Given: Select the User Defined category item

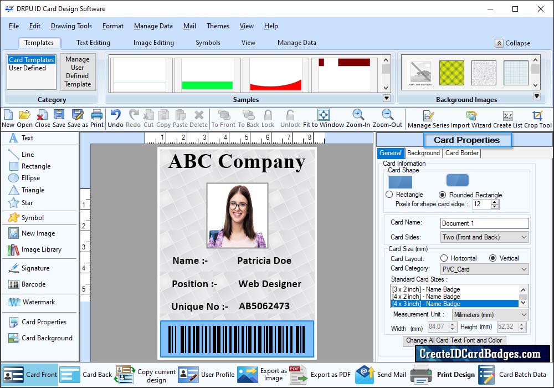Looking at the screenshot, I should (28, 68).
